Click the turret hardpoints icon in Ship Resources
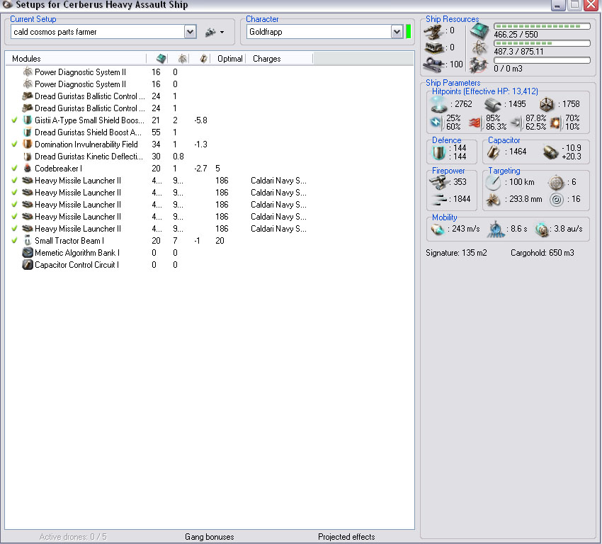Screen dimensions: 602x544 (x=434, y=31)
